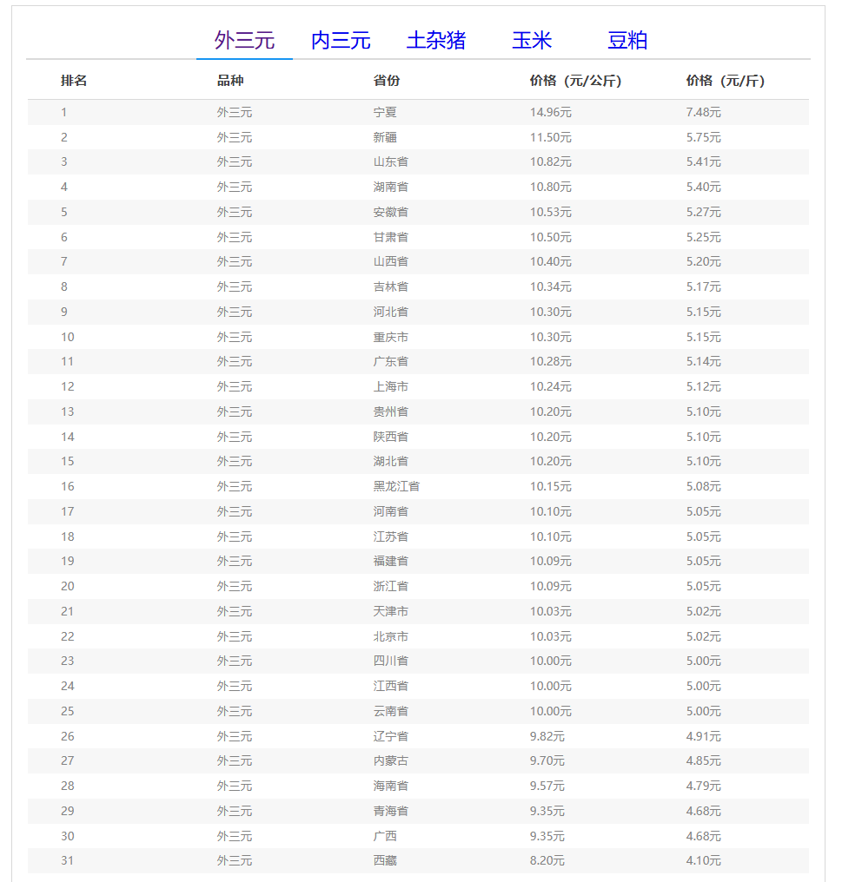
Task: Open the 豆粕 tab
Action: click(x=627, y=41)
